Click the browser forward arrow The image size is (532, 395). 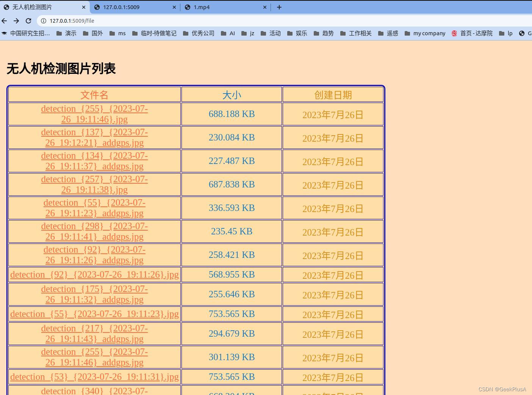(16, 21)
